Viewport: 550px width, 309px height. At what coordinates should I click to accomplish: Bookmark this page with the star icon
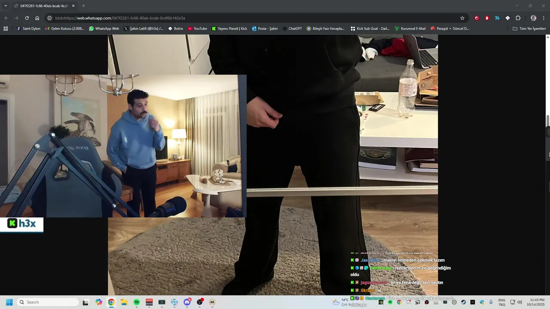(462, 18)
